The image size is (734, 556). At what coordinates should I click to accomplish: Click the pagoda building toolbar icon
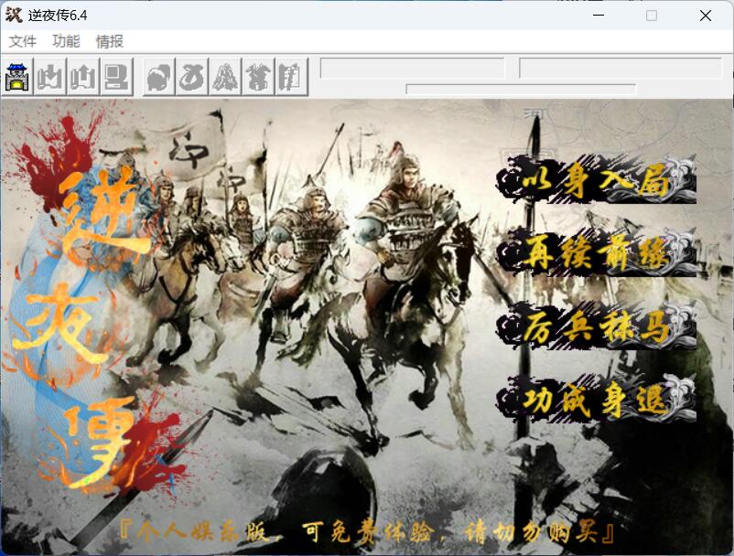pyautogui.click(x=258, y=77)
